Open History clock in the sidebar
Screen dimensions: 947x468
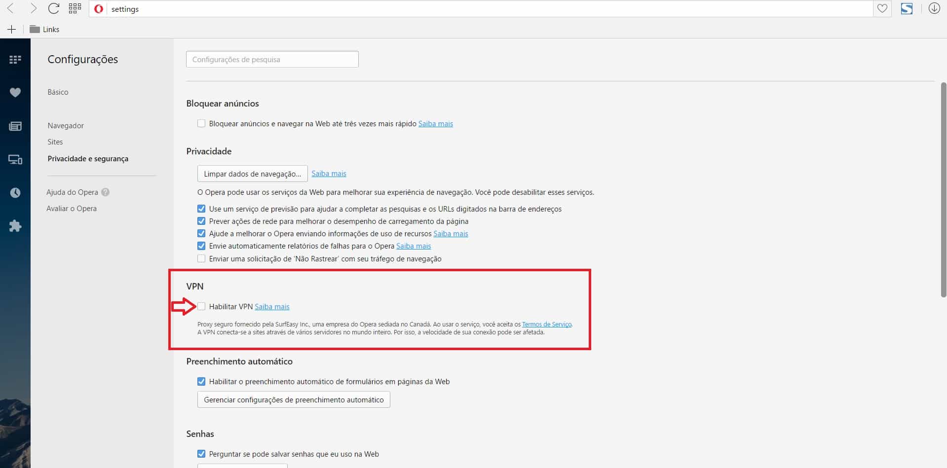tap(15, 193)
